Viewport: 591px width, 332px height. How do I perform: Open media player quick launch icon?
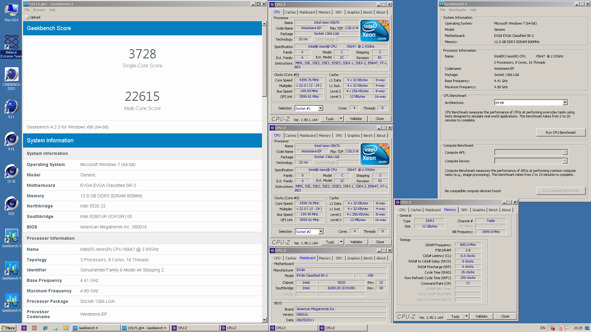click(x=66, y=328)
